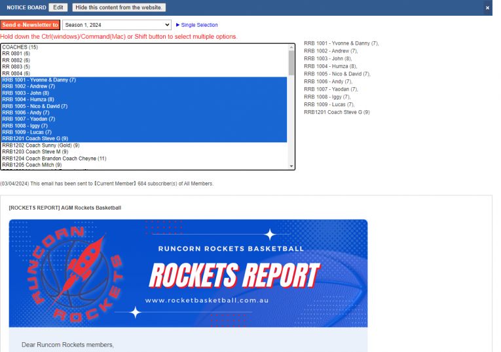Select RRB 1007 - Yaodan in listbox

[x=144, y=119]
